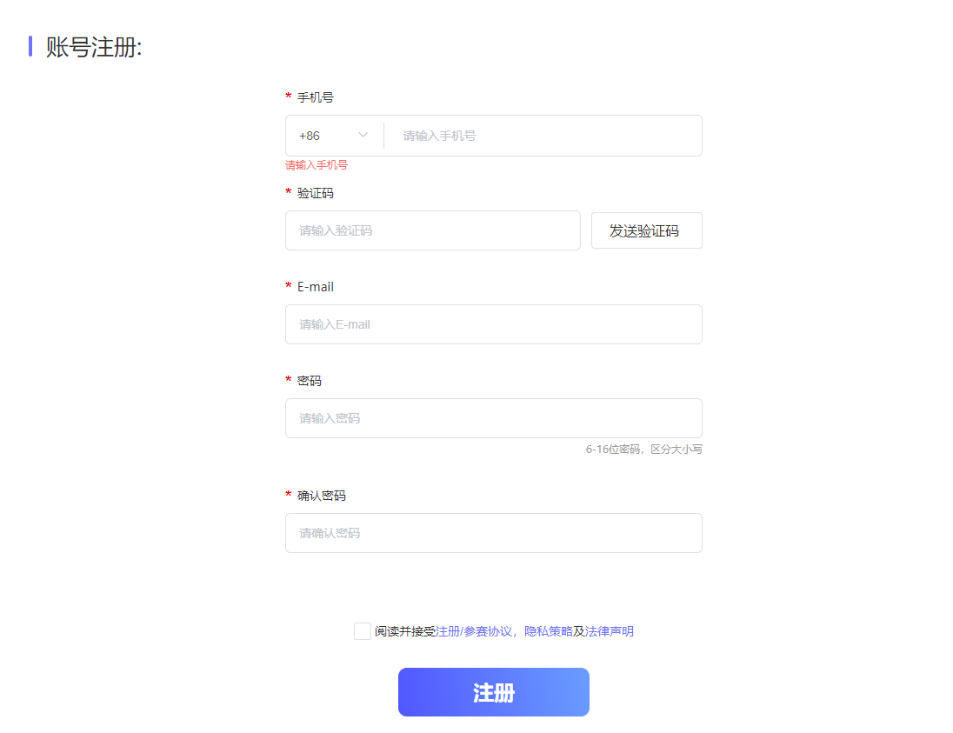Submit the form with 注册 button
953x733 pixels.
tap(494, 692)
